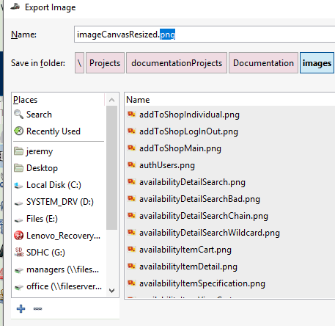335x326 pixels.
Task: Open jeremy home folder
Action: [x=40, y=151]
